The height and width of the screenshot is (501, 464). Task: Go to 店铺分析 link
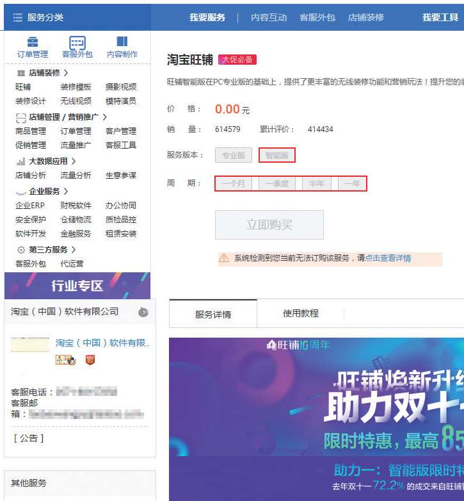[31, 176]
